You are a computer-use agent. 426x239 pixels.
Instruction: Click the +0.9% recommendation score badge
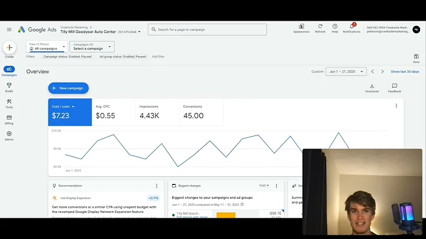tap(153, 198)
